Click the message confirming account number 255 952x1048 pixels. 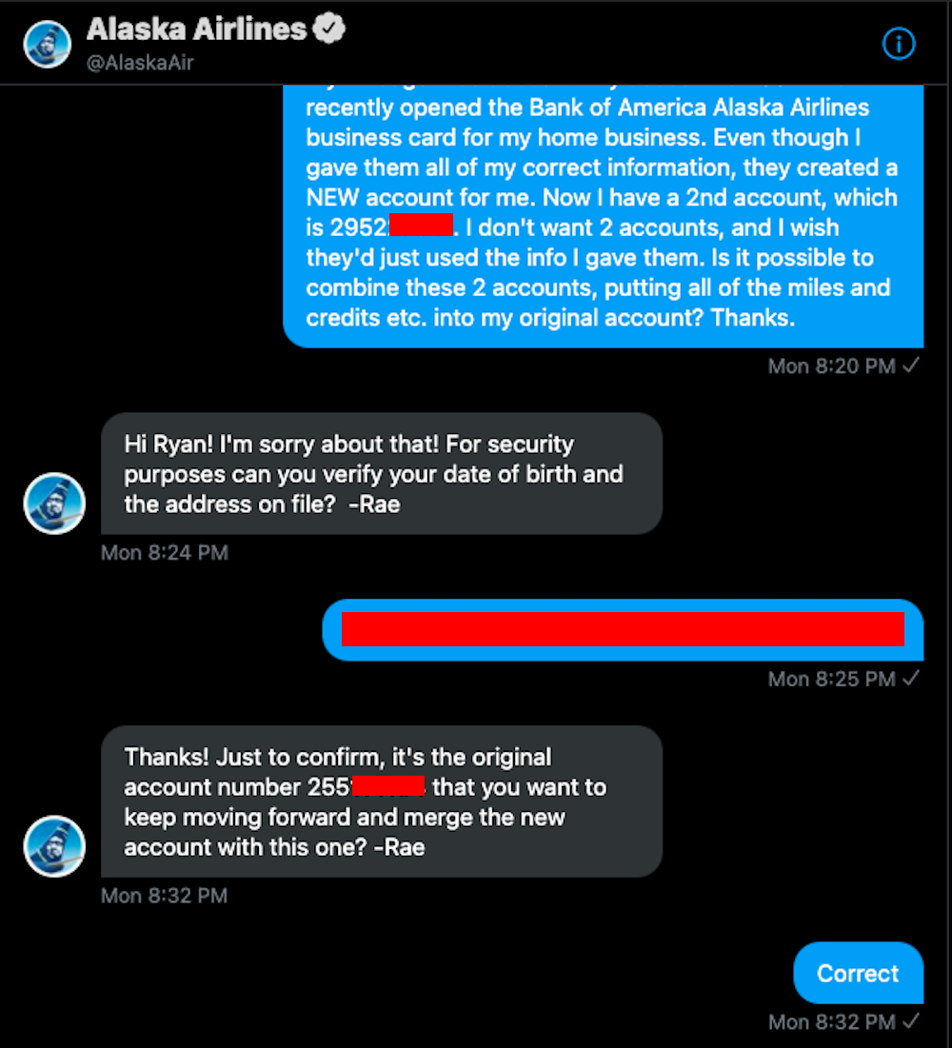pos(381,801)
